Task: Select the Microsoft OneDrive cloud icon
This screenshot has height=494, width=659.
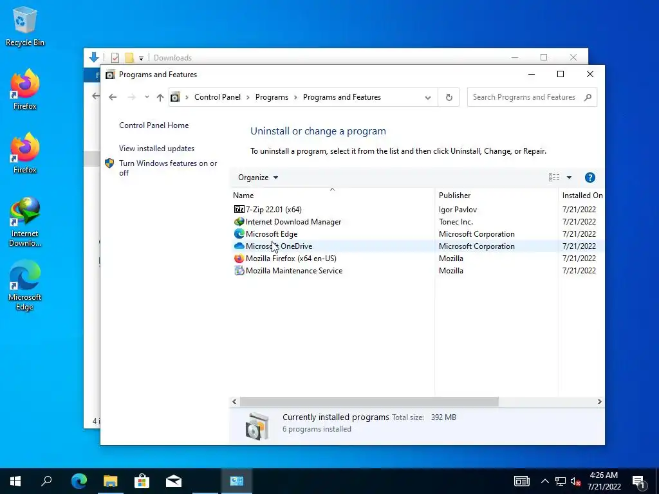Action: click(x=239, y=246)
